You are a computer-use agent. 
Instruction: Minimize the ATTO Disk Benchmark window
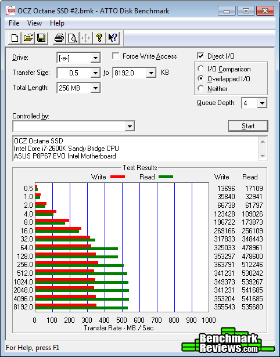227,10
